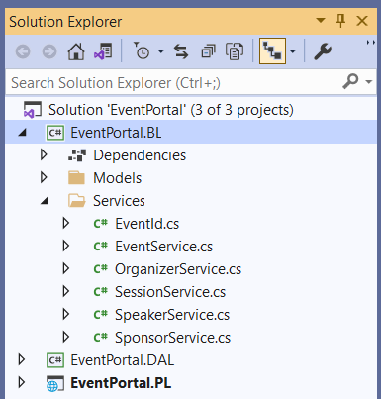Click the Models folder icon
The height and width of the screenshot is (399, 381).
click(x=76, y=178)
